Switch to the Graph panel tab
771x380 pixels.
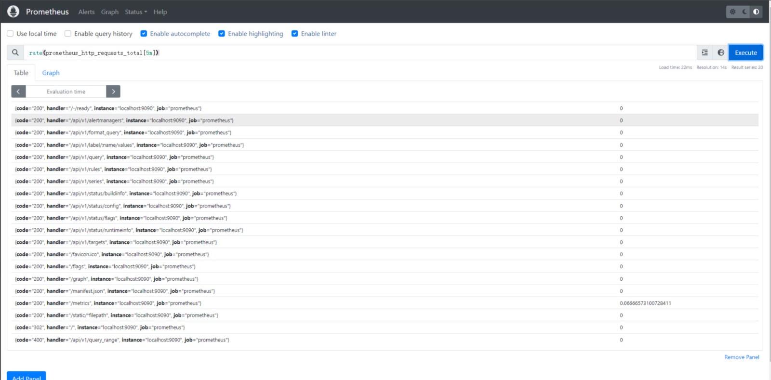click(x=51, y=73)
